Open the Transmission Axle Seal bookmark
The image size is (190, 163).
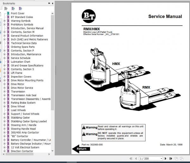[x=24, y=95]
